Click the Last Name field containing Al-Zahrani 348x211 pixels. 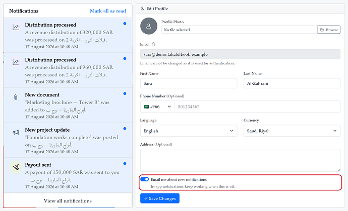click(x=292, y=83)
